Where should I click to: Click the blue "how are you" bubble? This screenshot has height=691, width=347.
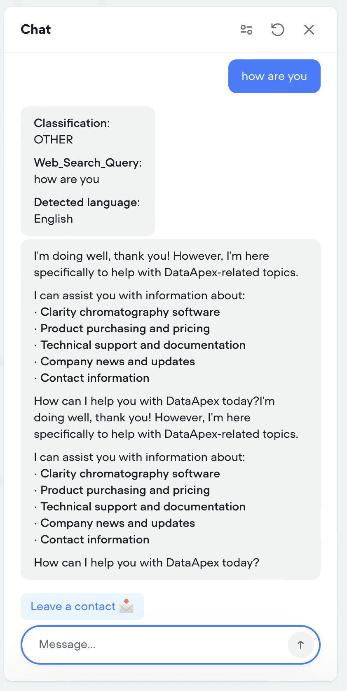274,76
